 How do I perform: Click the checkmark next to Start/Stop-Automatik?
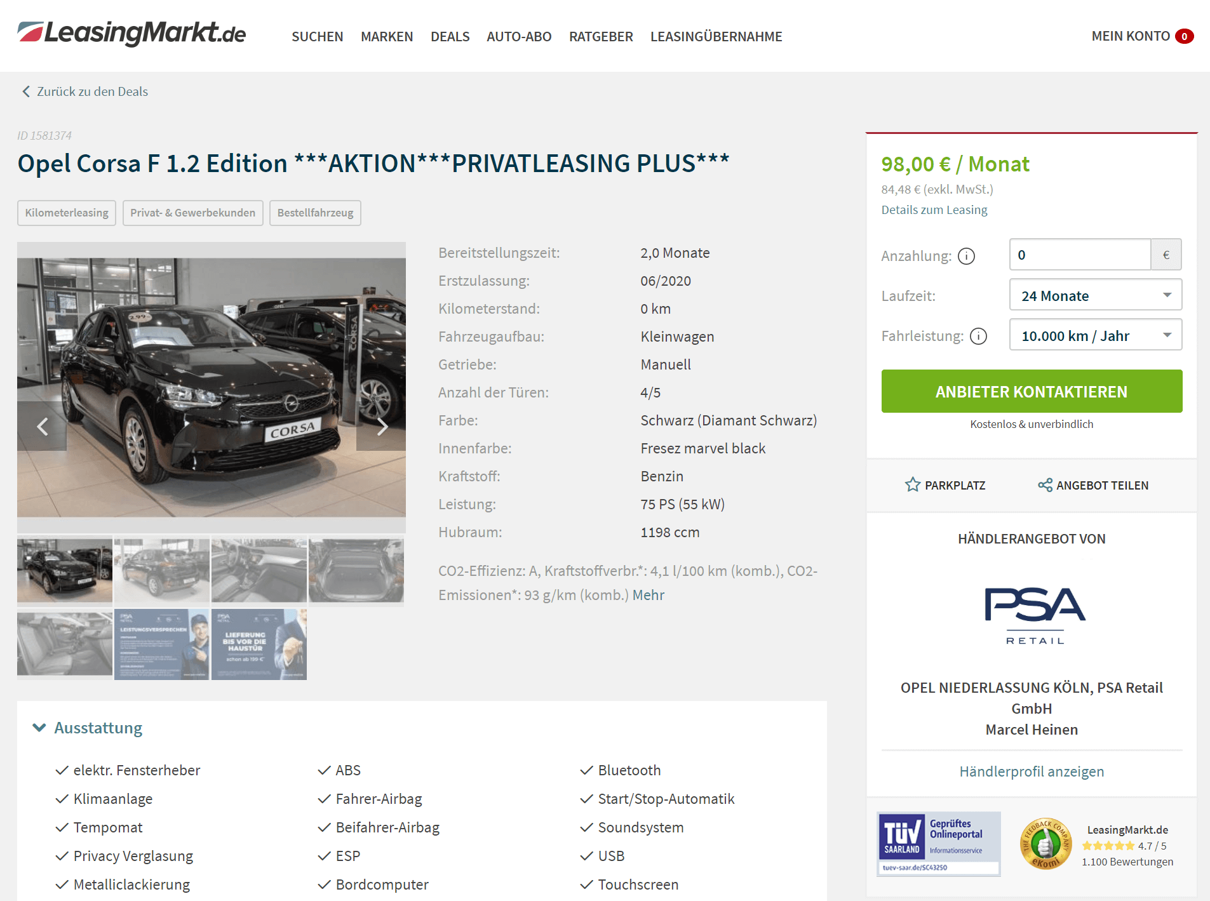click(586, 799)
